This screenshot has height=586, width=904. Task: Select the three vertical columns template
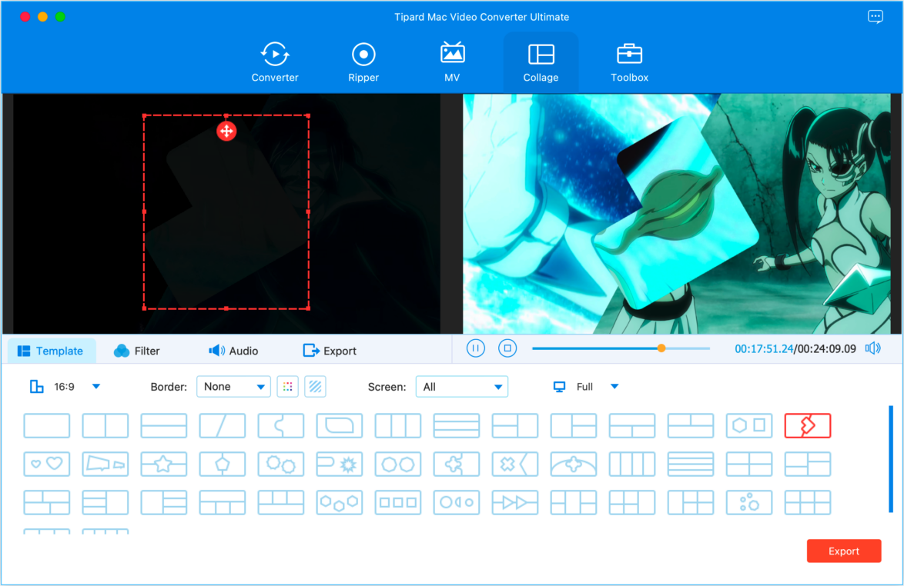(x=398, y=425)
